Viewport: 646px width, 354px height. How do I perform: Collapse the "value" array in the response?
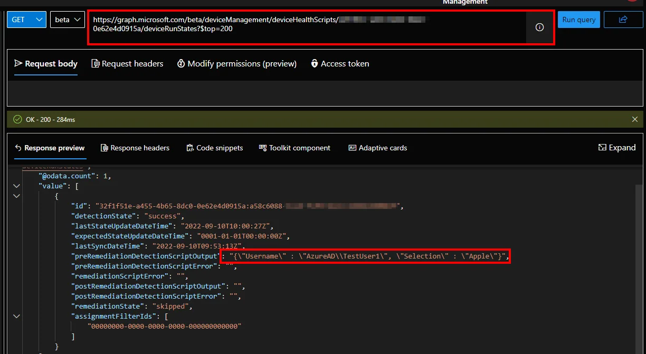(x=16, y=186)
